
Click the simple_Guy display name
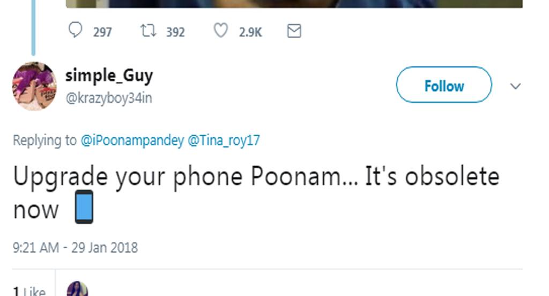coord(109,76)
